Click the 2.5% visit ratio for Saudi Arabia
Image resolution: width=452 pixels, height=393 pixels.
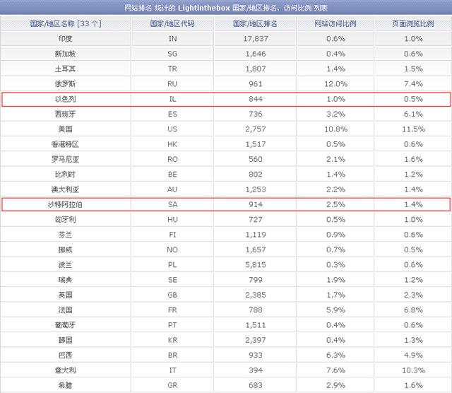pos(336,204)
